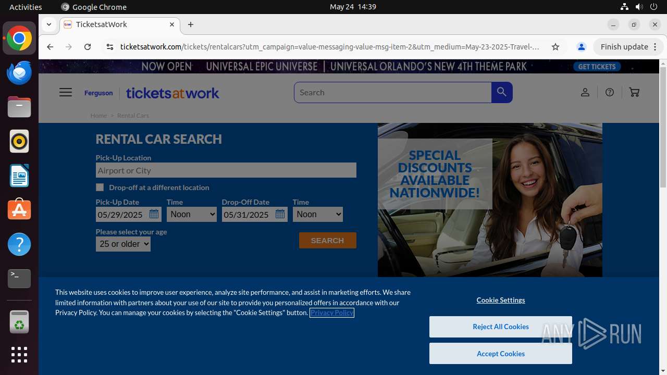Viewport: 667px width, 375px height.
Task: Click the ticketsatwork logo
Action: click(x=172, y=93)
